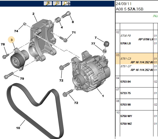Click the mounting bracket image

pyautogui.click(x=42, y=40)
